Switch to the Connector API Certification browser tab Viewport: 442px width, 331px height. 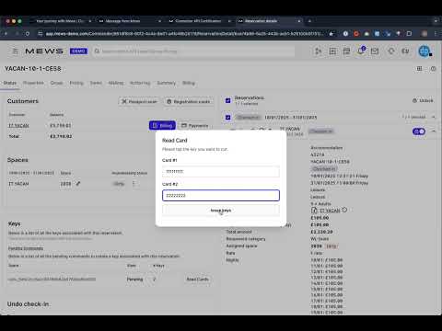coord(198,21)
